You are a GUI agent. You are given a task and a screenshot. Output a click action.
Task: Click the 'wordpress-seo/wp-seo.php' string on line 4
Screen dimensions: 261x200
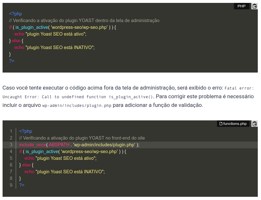(89, 152)
